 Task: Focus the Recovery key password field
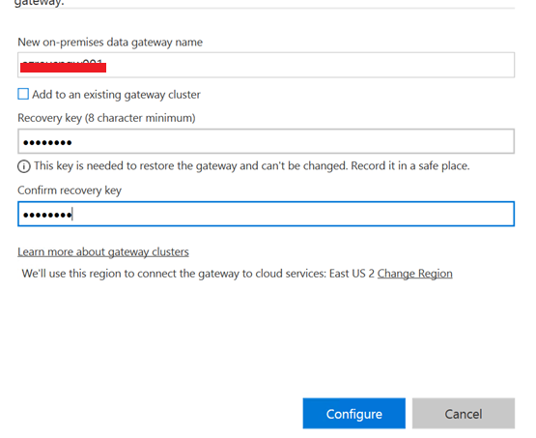[x=266, y=141]
